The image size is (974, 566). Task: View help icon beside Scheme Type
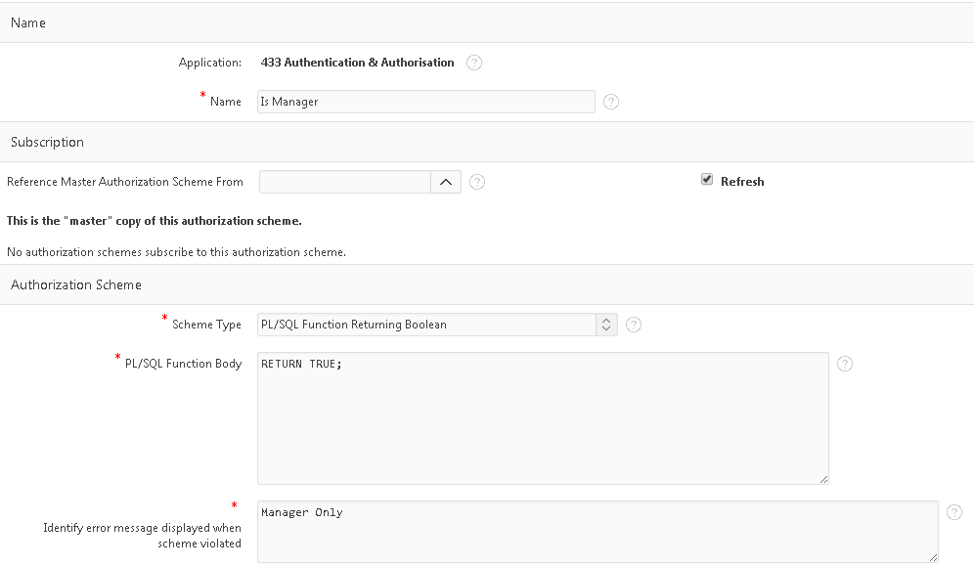tap(633, 325)
